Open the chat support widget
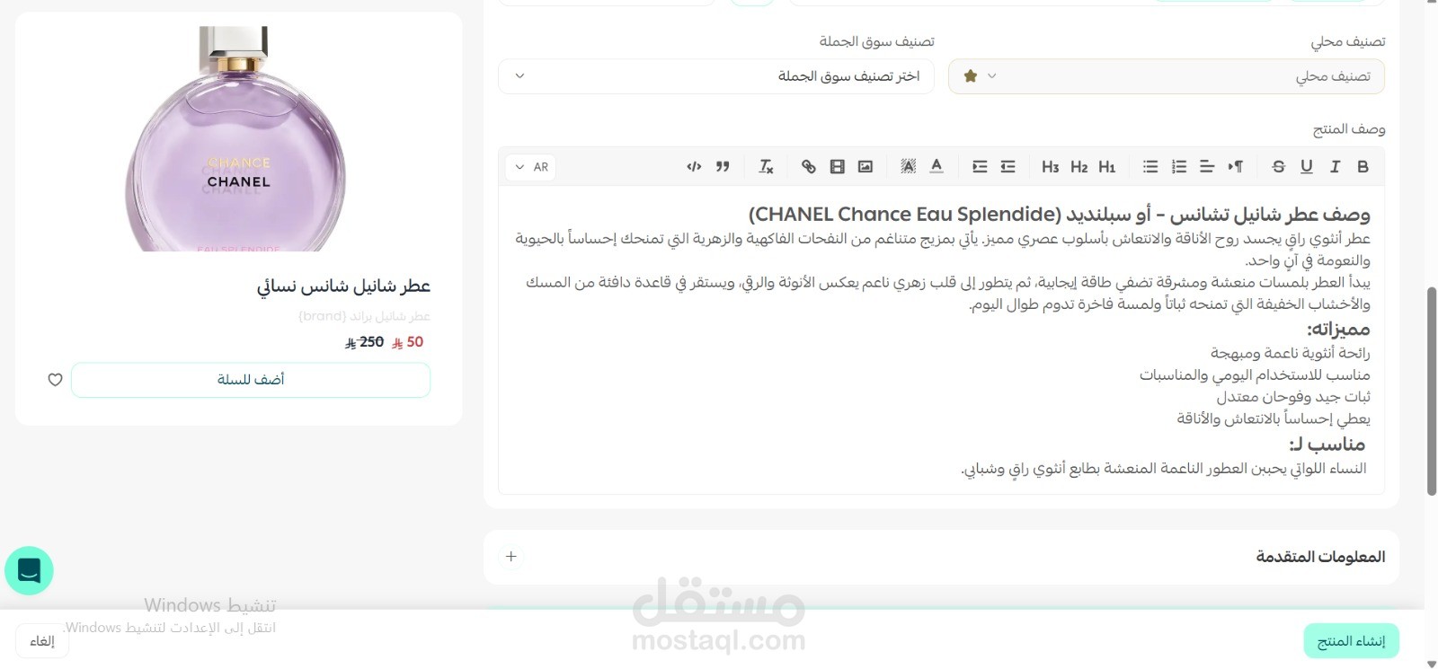 (x=29, y=570)
